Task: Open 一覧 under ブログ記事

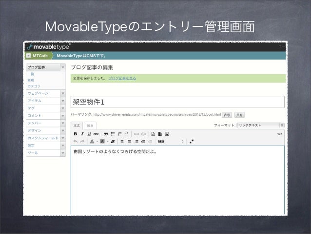Action: pos(31,74)
